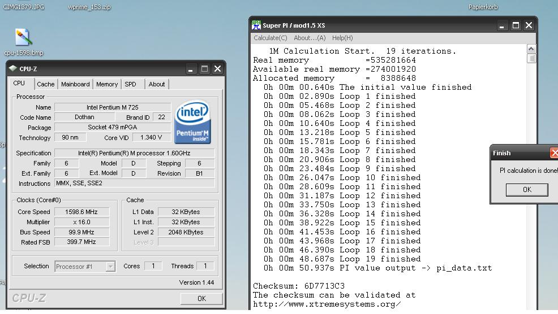Open About...(A) menu in Super PI

(310, 38)
